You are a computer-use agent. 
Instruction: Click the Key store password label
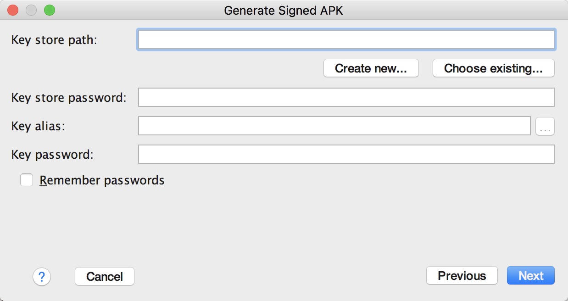coord(69,97)
